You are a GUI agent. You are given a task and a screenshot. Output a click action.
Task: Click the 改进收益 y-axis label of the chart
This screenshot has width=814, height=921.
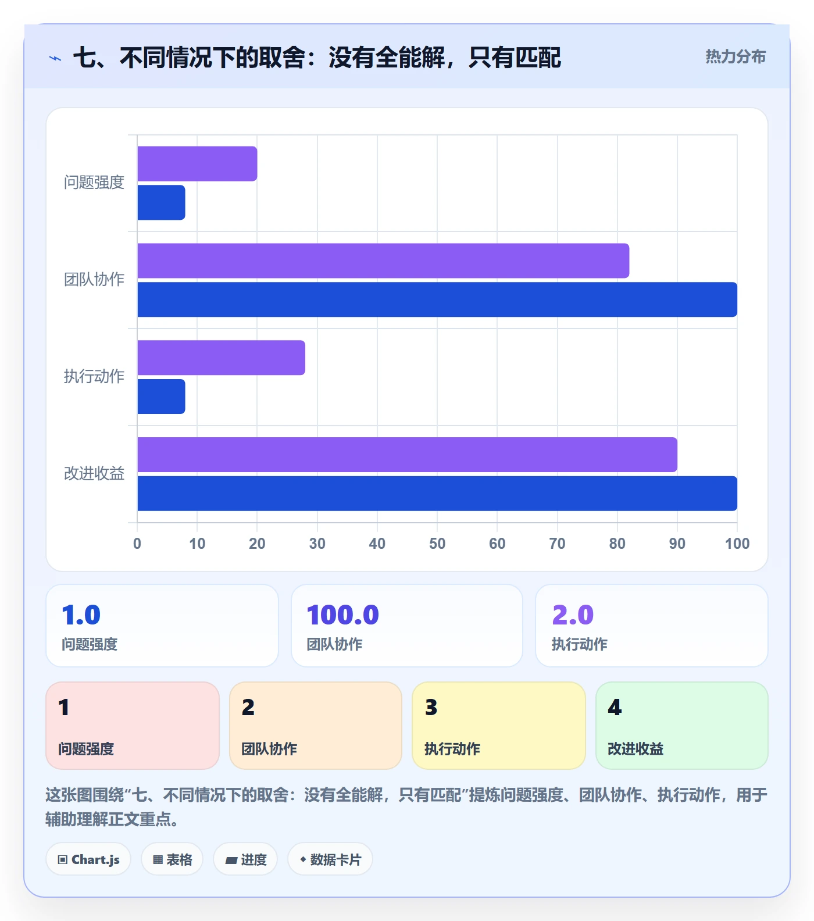(94, 474)
